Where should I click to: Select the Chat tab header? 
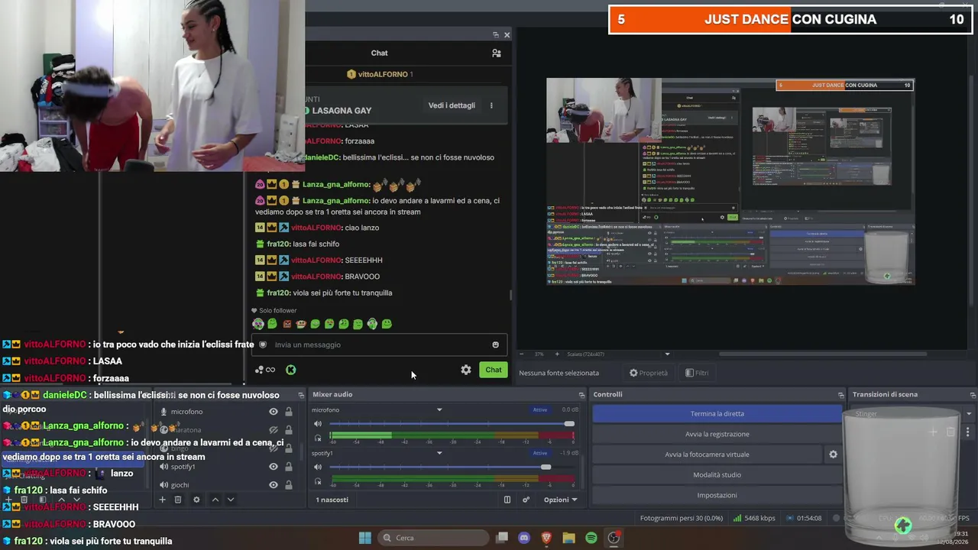[380, 53]
